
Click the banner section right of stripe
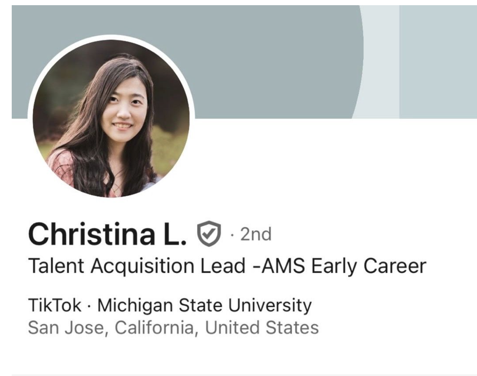(x=438, y=62)
